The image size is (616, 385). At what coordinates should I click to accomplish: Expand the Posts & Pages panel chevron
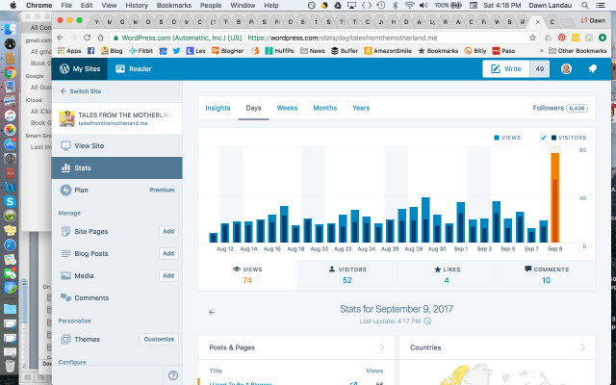coord(382,347)
